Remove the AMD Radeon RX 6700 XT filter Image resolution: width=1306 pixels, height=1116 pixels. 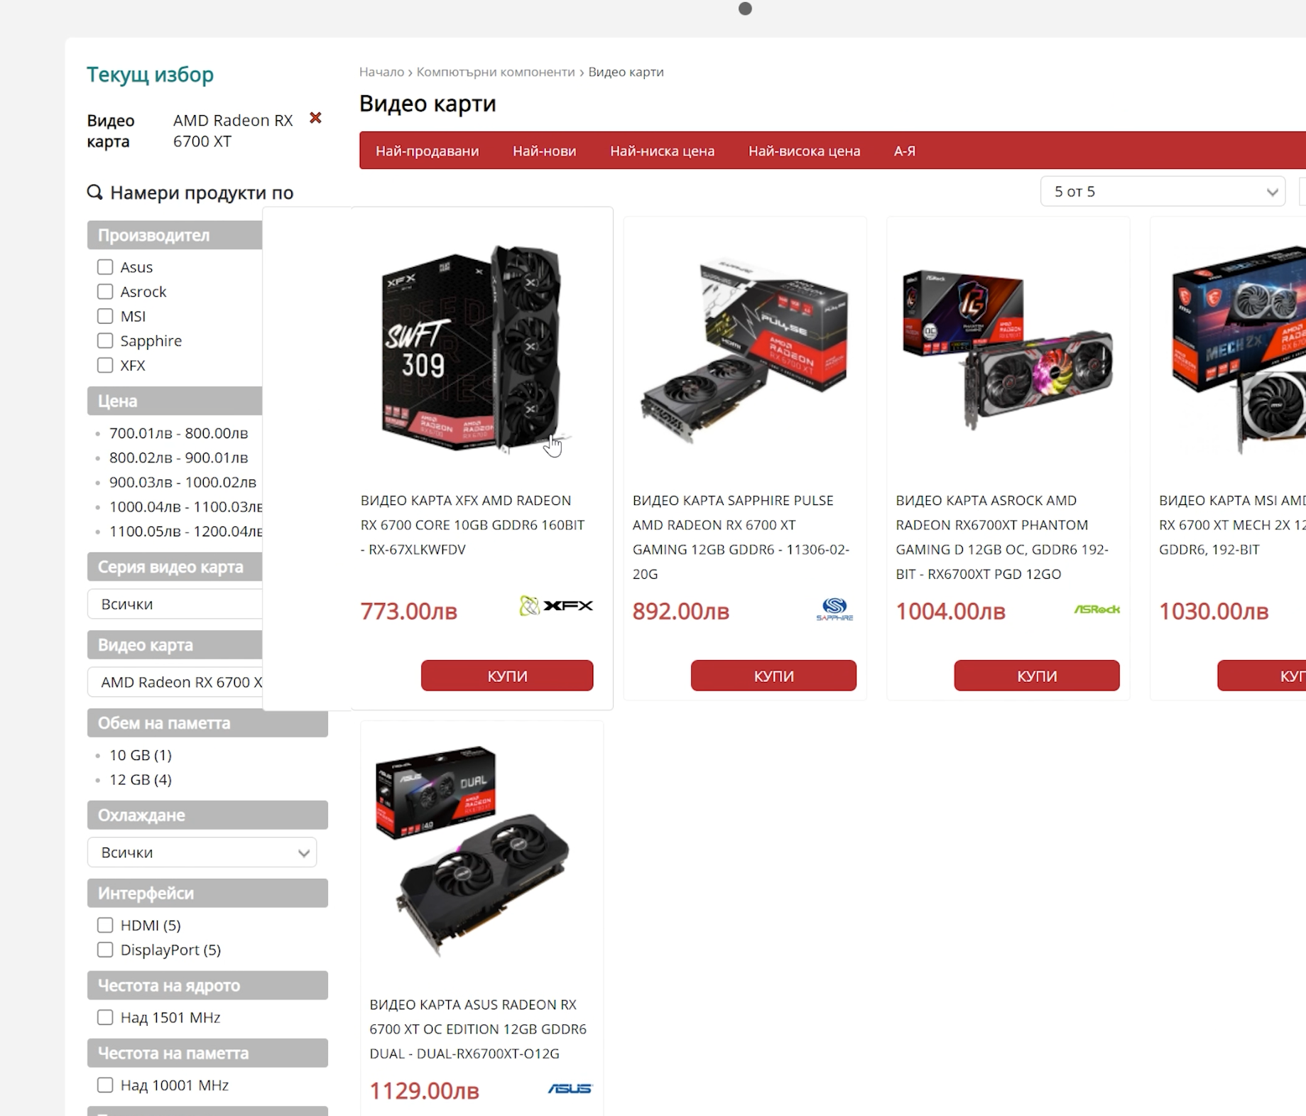(x=315, y=118)
